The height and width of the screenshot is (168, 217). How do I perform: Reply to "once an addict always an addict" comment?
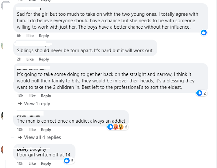(x=46, y=130)
